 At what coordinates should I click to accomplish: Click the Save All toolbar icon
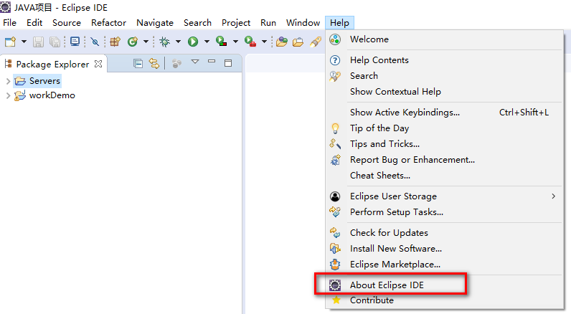pos(55,42)
